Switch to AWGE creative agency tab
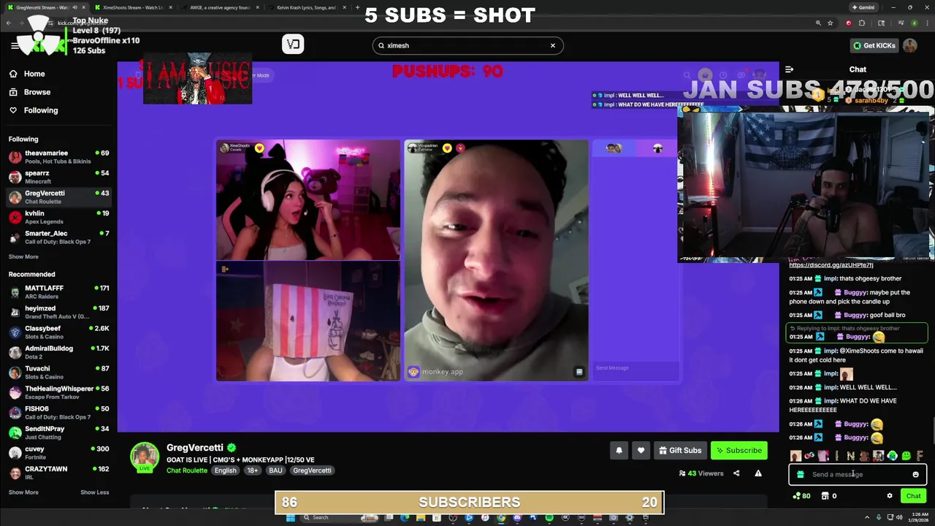The height and width of the screenshot is (526, 935). pyautogui.click(x=219, y=7)
